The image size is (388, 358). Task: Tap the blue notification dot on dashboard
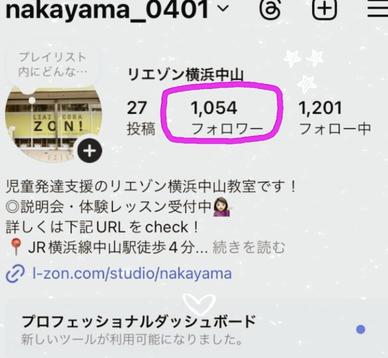point(360,329)
